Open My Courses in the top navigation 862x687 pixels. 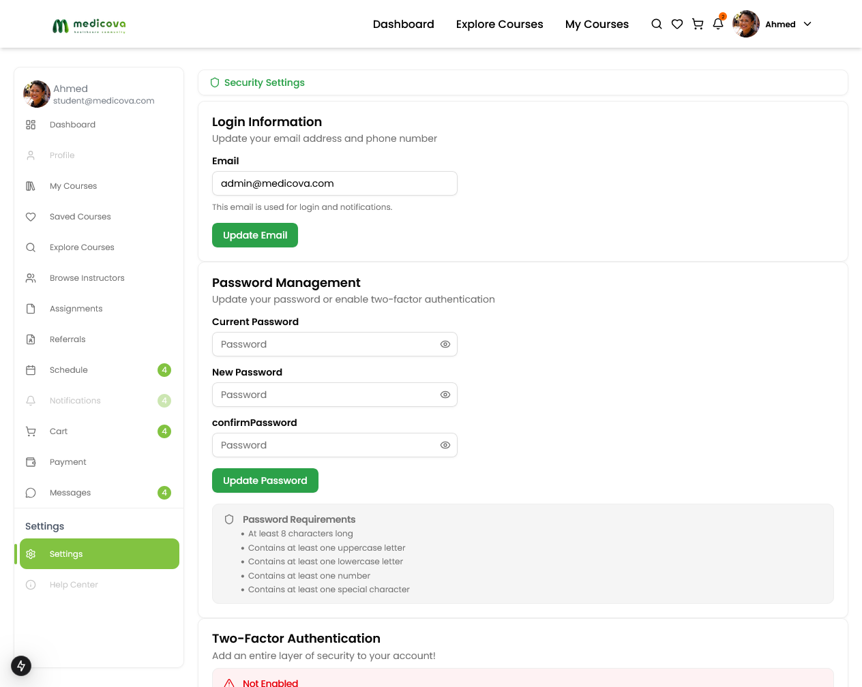pos(597,24)
